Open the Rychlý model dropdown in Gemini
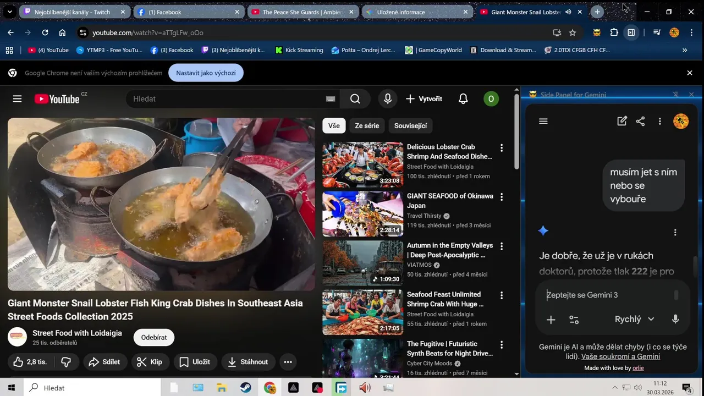The image size is (704, 396). point(635,320)
